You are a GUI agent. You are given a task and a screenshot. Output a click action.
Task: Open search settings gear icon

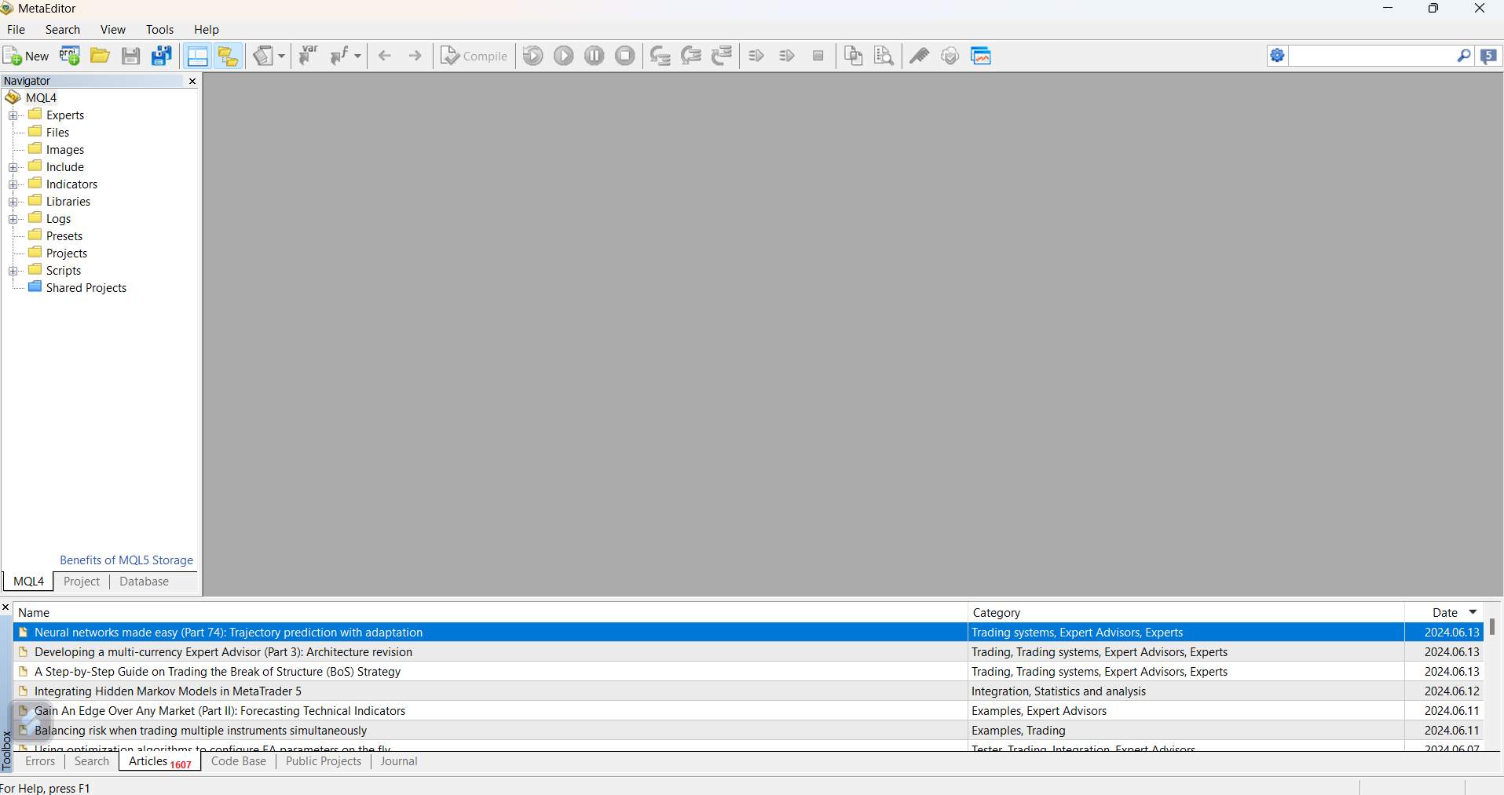pyautogui.click(x=1278, y=56)
